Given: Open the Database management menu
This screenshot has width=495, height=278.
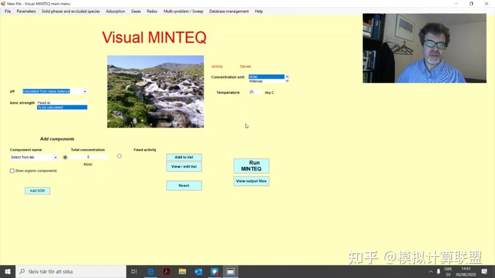Looking at the screenshot, I should coord(229,11).
